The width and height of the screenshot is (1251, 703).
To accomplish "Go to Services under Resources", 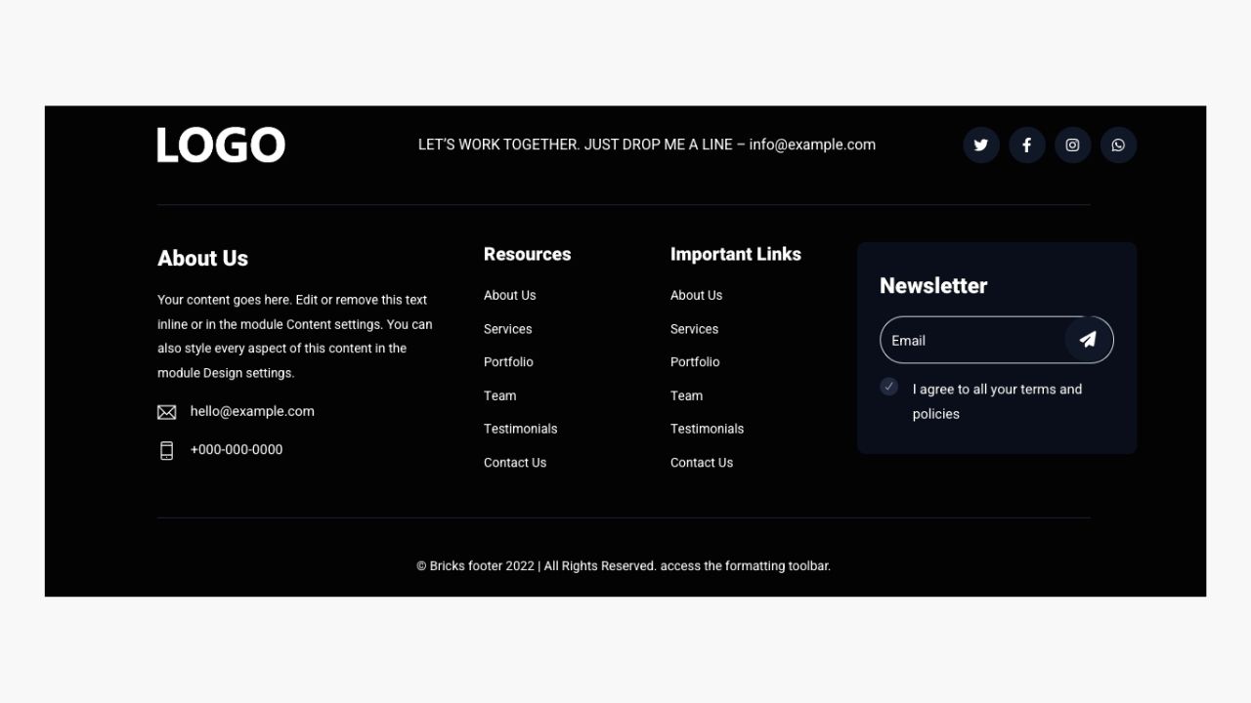I will [507, 329].
